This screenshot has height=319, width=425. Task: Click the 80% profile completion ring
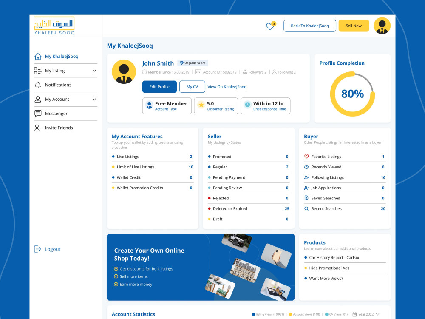click(x=352, y=94)
